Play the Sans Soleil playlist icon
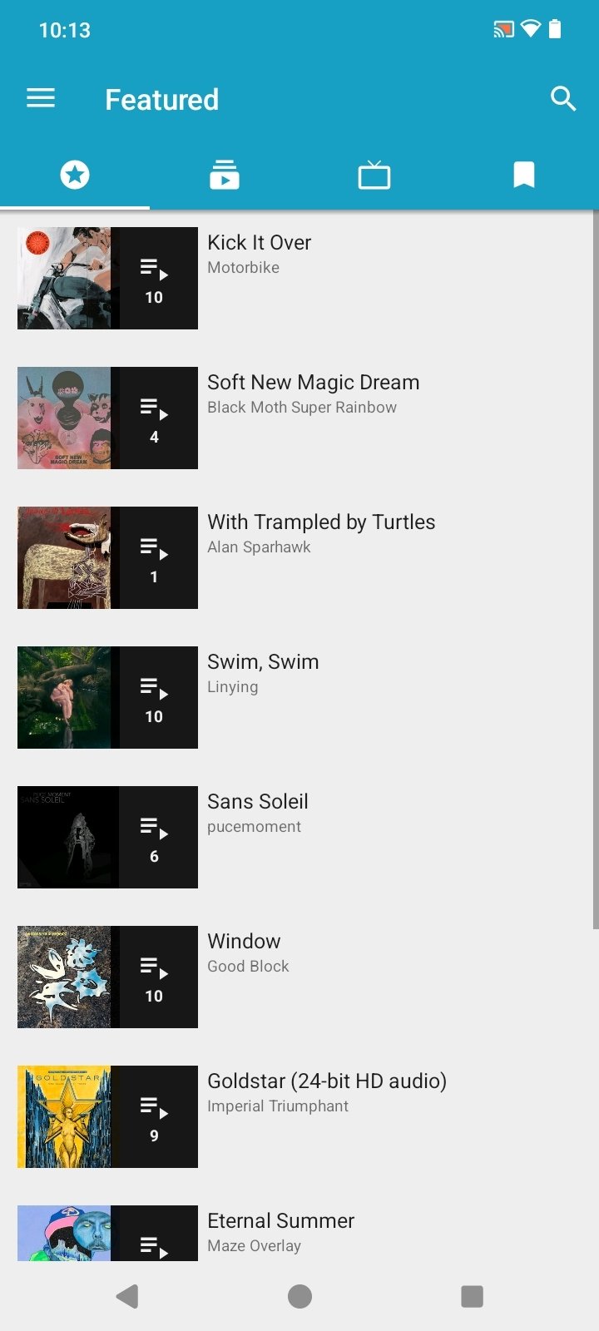This screenshot has height=1331, width=599. (155, 837)
